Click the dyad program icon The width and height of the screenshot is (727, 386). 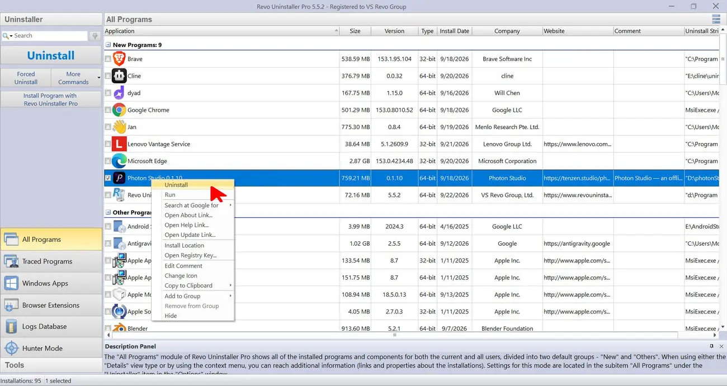pyautogui.click(x=119, y=93)
